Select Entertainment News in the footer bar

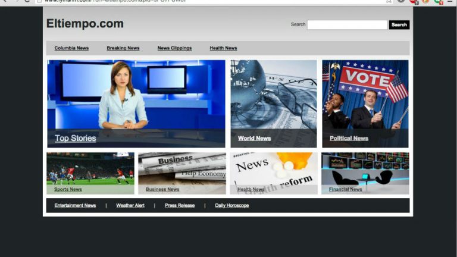point(75,205)
